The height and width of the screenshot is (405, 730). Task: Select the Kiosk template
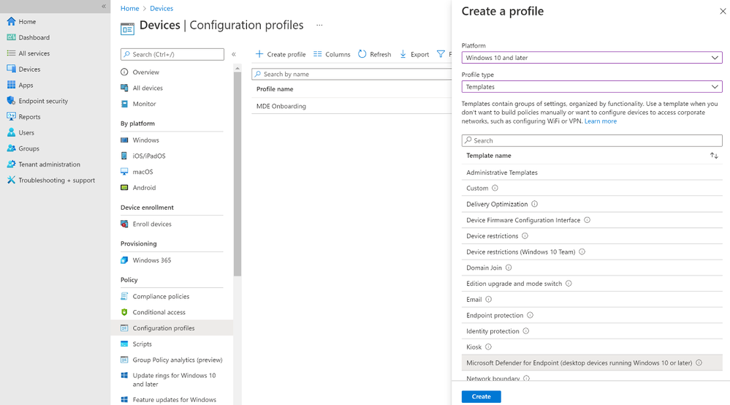pos(592,347)
